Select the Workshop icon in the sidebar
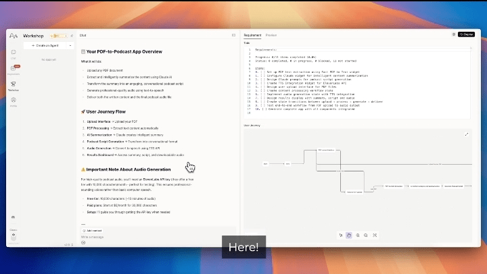Image resolution: width=487 pixels, height=274 pixels. click(x=14, y=84)
